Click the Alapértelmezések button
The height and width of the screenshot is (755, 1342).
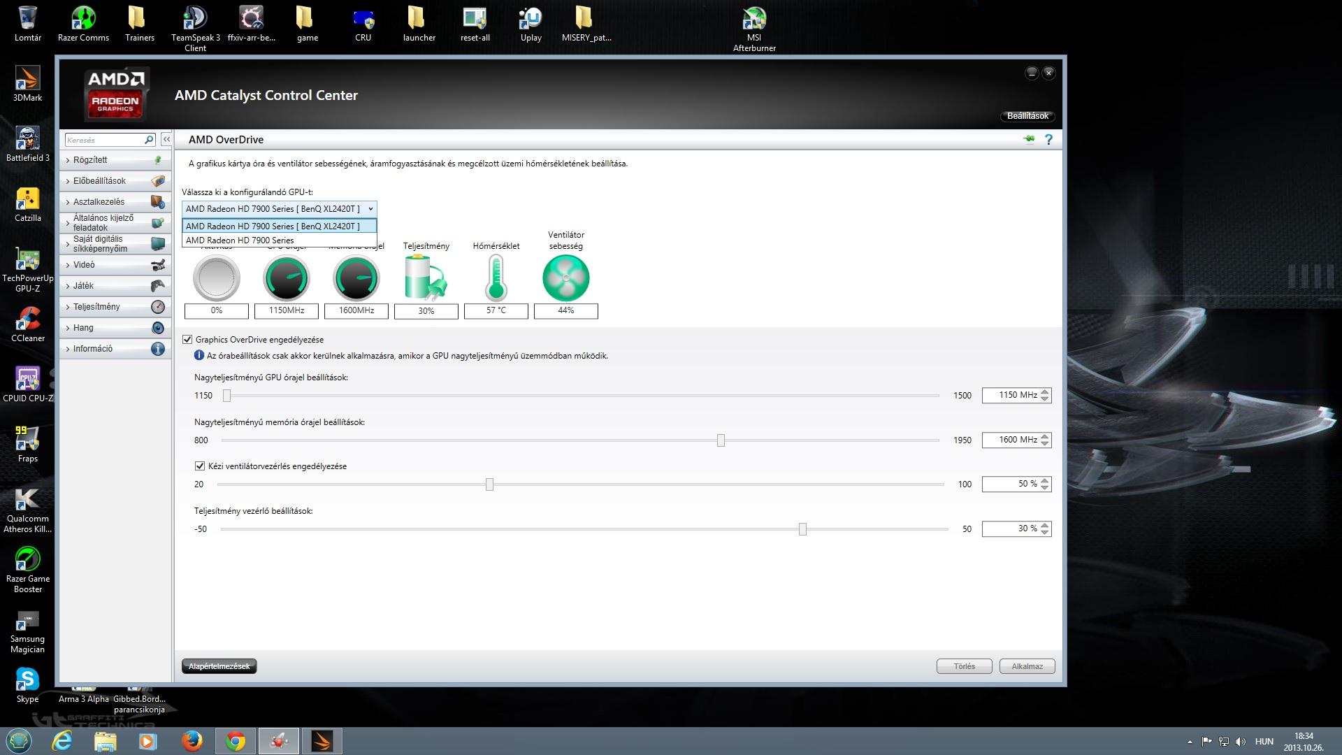[219, 666]
